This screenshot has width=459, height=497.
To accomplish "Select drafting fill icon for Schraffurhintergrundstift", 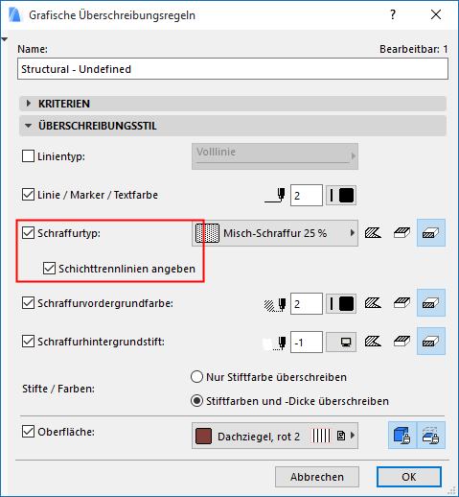I will click(x=373, y=342).
